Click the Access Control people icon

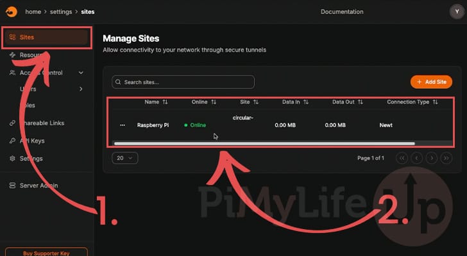pyautogui.click(x=12, y=73)
